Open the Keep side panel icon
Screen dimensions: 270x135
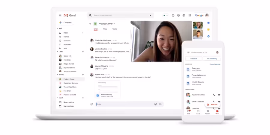coord(208,30)
